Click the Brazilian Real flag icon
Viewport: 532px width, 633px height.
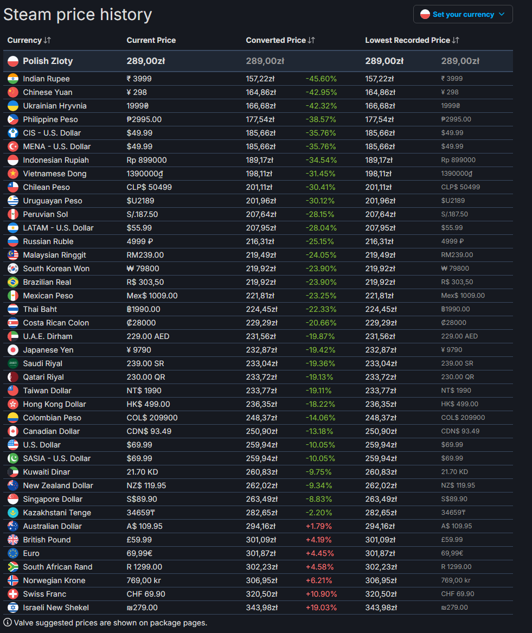[x=13, y=282]
